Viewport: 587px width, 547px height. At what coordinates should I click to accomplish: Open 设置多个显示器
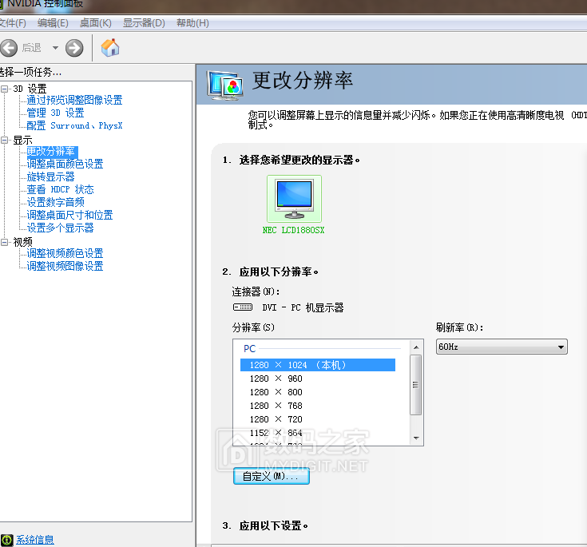pos(60,228)
